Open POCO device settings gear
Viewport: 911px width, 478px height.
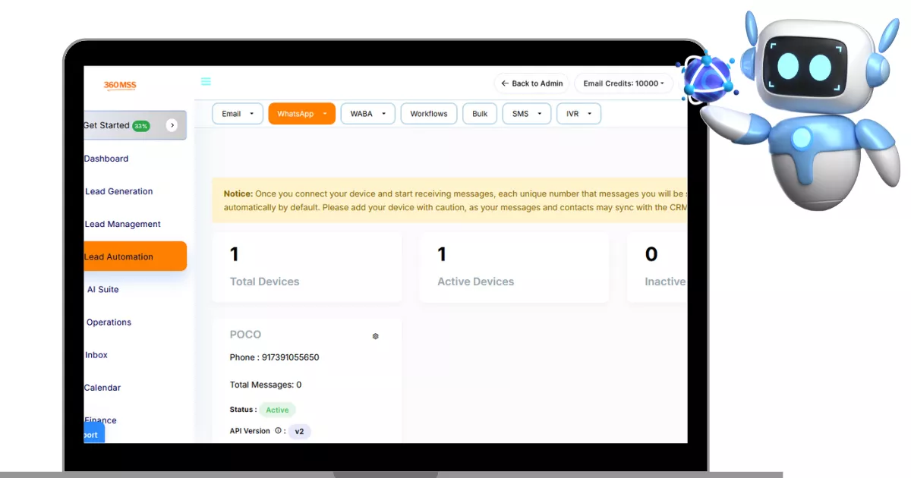375,336
